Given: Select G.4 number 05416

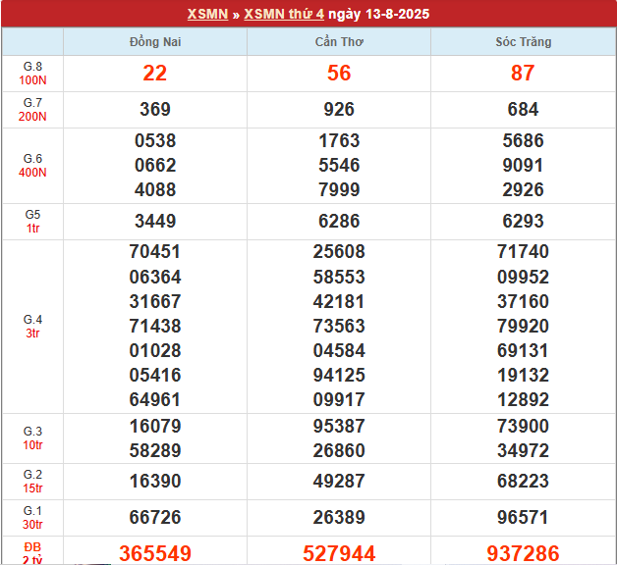Looking at the screenshot, I should pyautogui.click(x=155, y=376).
